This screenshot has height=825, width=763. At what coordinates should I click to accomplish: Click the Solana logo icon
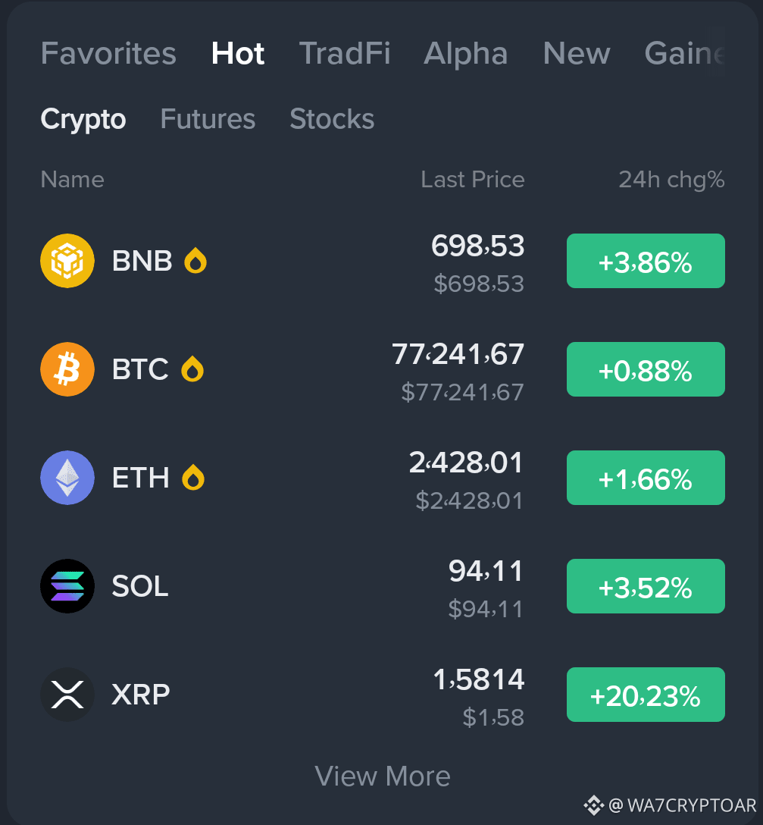click(67, 586)
